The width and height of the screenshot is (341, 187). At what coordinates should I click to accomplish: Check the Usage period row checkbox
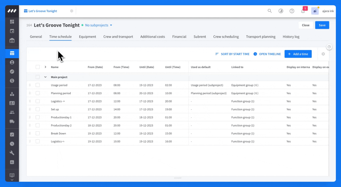point(38,85)
